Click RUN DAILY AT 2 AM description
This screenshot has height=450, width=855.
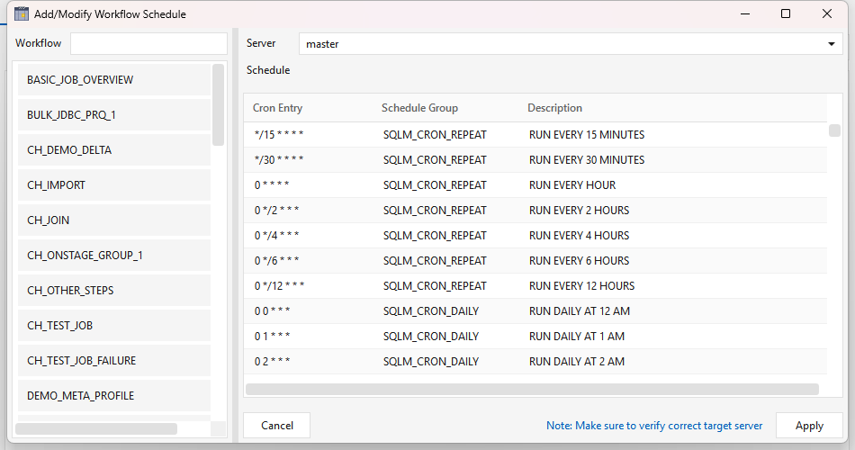(577, 361)
